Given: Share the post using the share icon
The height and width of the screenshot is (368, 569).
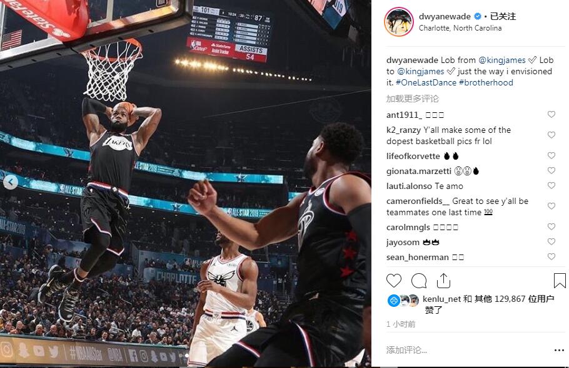Looking at the screenshot, I should [x=443, y=281].
